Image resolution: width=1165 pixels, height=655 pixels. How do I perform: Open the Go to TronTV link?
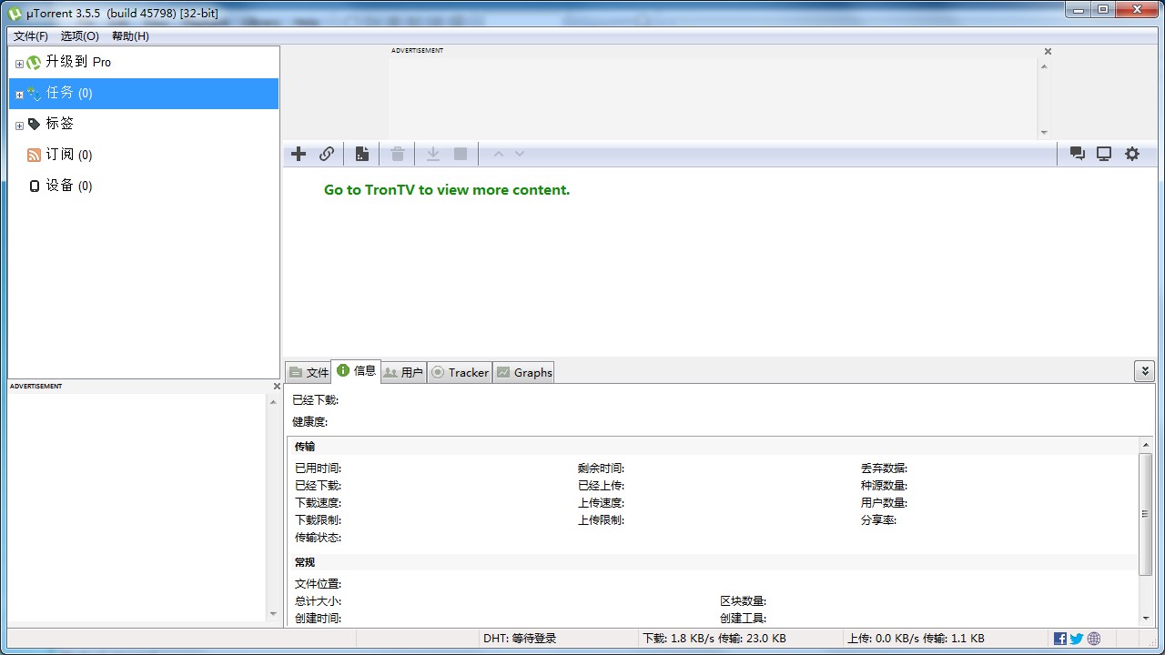[x=446, y=190]
